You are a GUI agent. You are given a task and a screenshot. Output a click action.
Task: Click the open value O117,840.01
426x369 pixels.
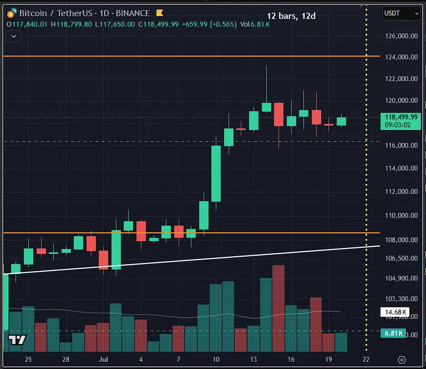(27, 24)
